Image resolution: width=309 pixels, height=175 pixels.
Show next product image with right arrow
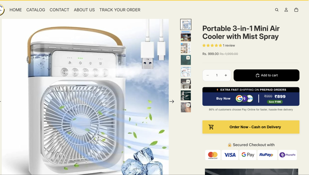point(172,101)
